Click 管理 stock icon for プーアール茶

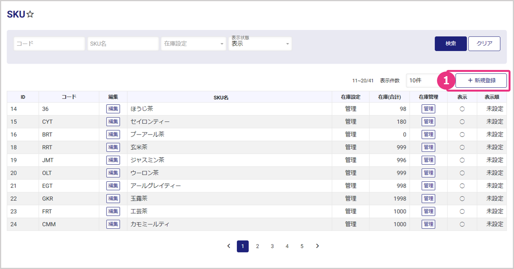[x=428, y=134]
